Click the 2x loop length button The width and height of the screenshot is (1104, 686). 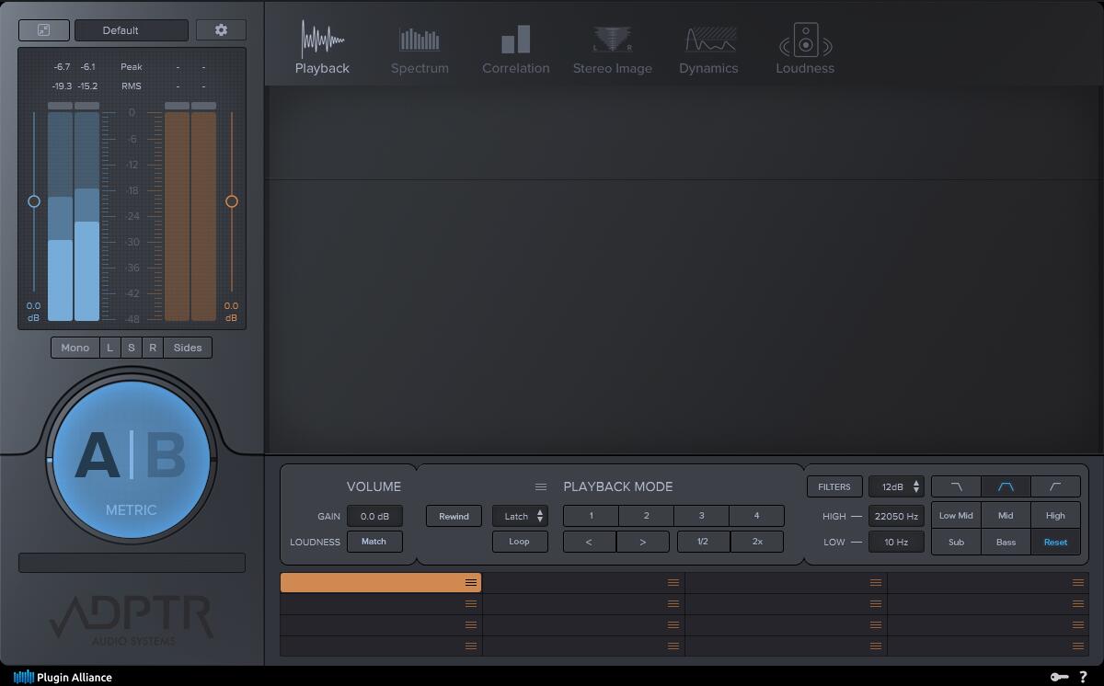click(x=757, y=542)
